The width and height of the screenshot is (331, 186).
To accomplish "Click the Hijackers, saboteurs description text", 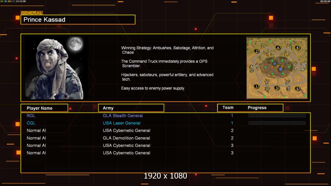I will point(167,77).
